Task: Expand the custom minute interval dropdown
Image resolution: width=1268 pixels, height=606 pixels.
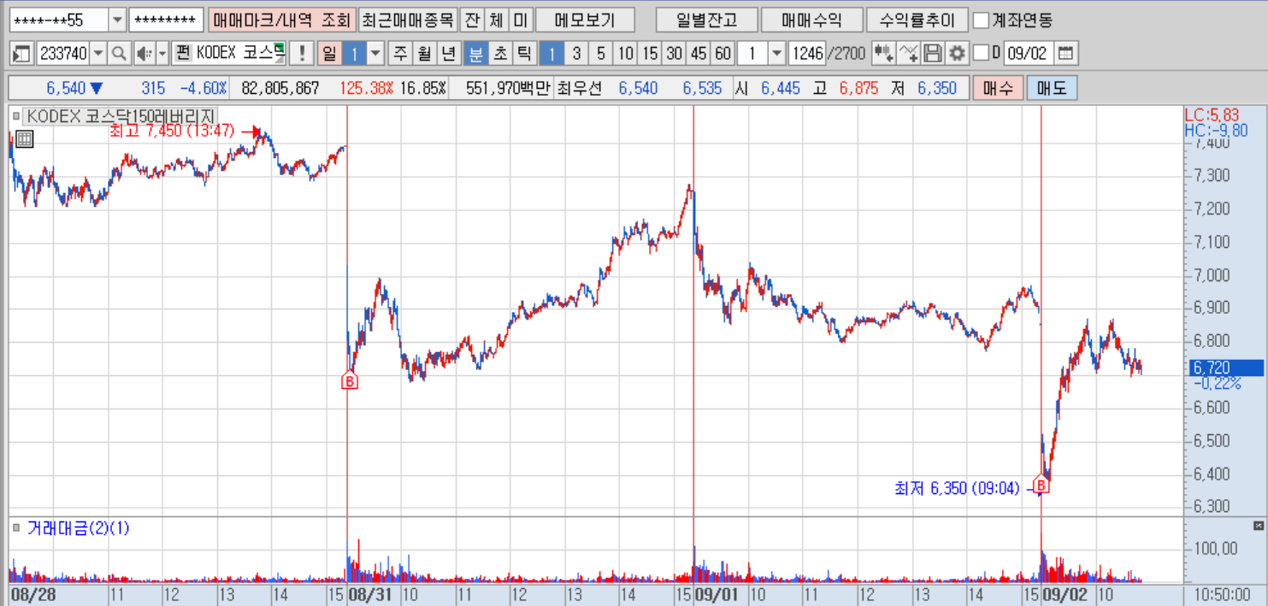Action: [x=776, y=54]
